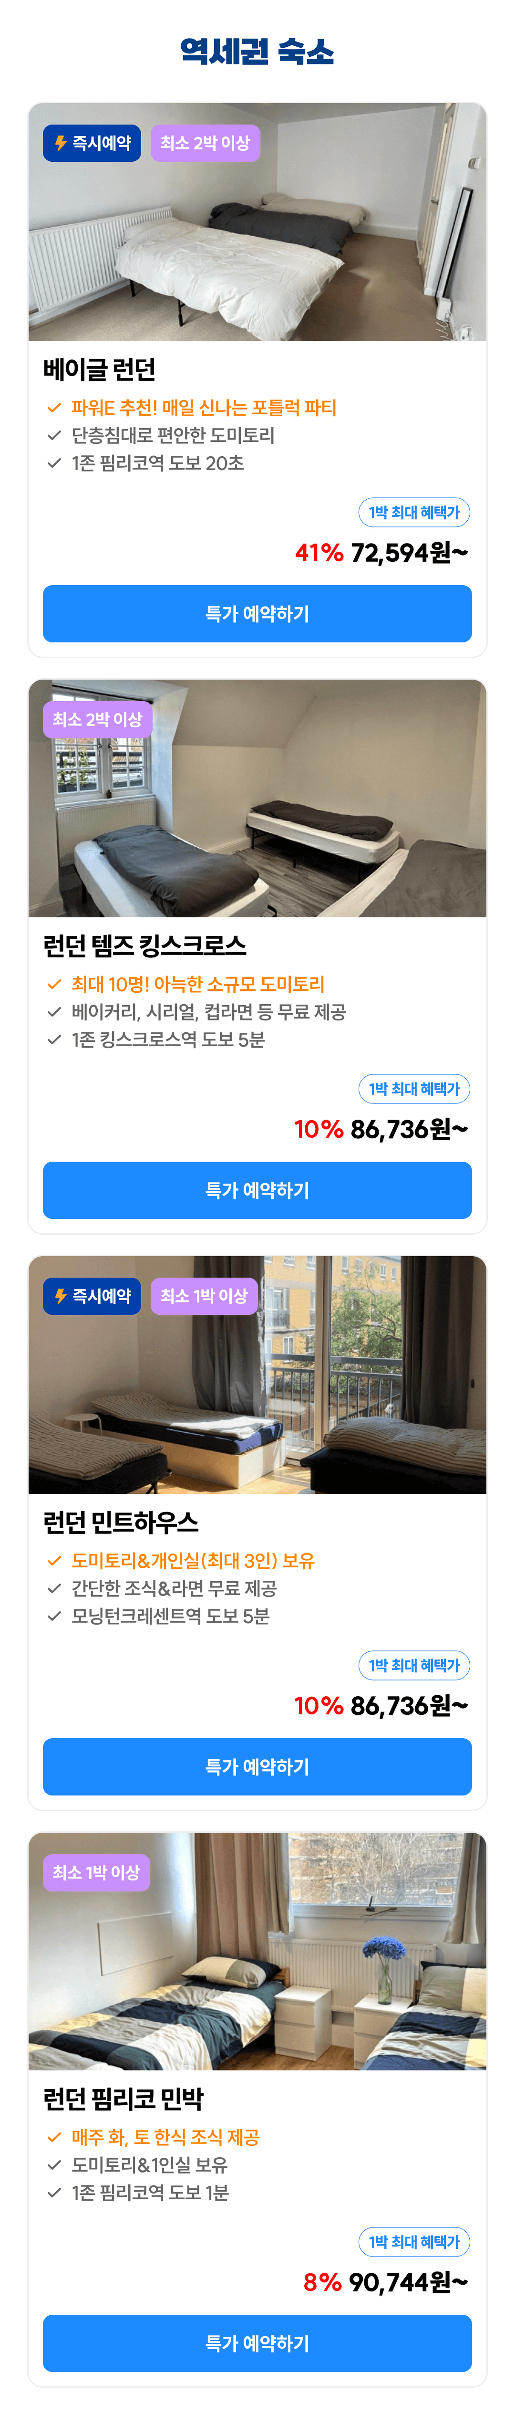
Task: Tap the 최소 2박 이상 badge on 런던 템즈 킹스크로스
Action: [x=97, y=720]
